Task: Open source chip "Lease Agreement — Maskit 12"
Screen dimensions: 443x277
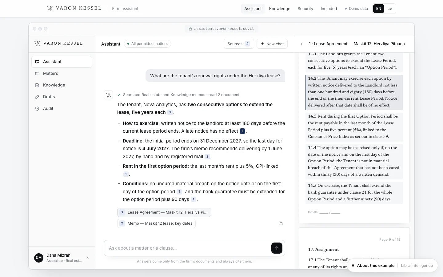Action: point(164,212)
